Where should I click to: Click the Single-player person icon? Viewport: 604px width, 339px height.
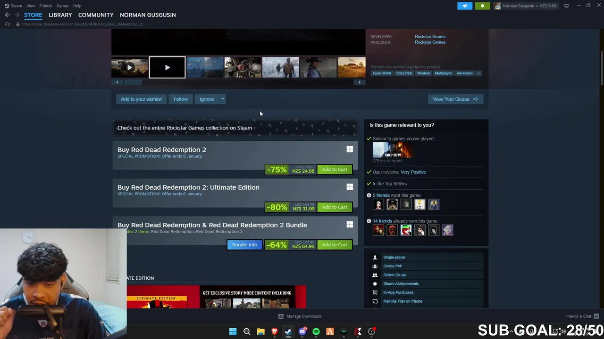(x=375, y=258)
